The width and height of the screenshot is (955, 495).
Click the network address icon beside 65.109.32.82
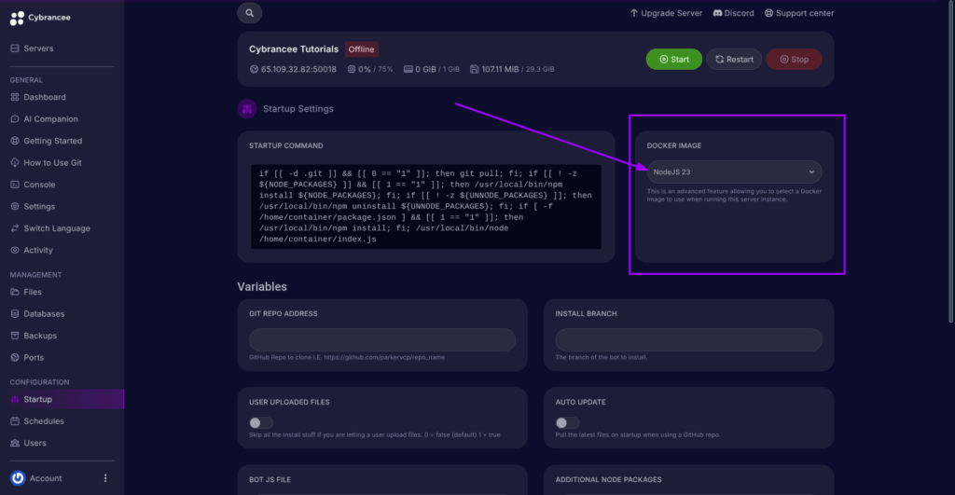pyautogui.click(x=254, y=69)
